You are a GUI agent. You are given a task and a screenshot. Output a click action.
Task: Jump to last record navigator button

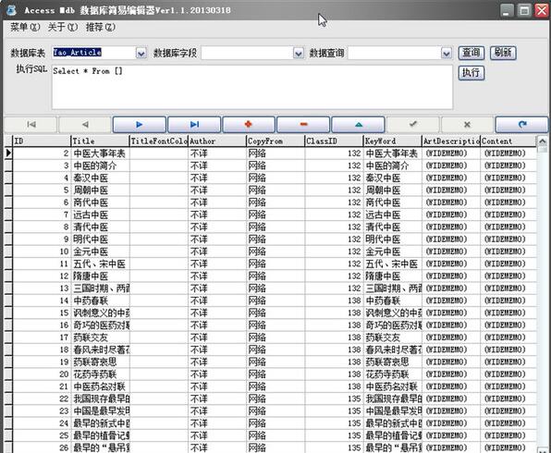tap(194, 125)
